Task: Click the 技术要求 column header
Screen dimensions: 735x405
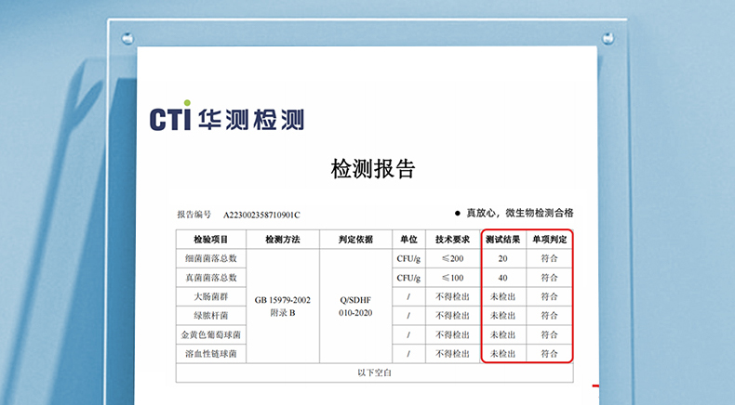Action: point(452,240)
